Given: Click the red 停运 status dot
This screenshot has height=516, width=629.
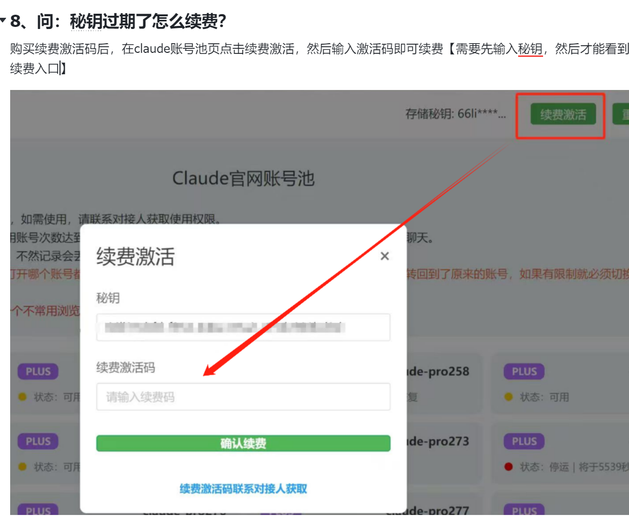Looking at the screenshot, I should pos(508,467).
